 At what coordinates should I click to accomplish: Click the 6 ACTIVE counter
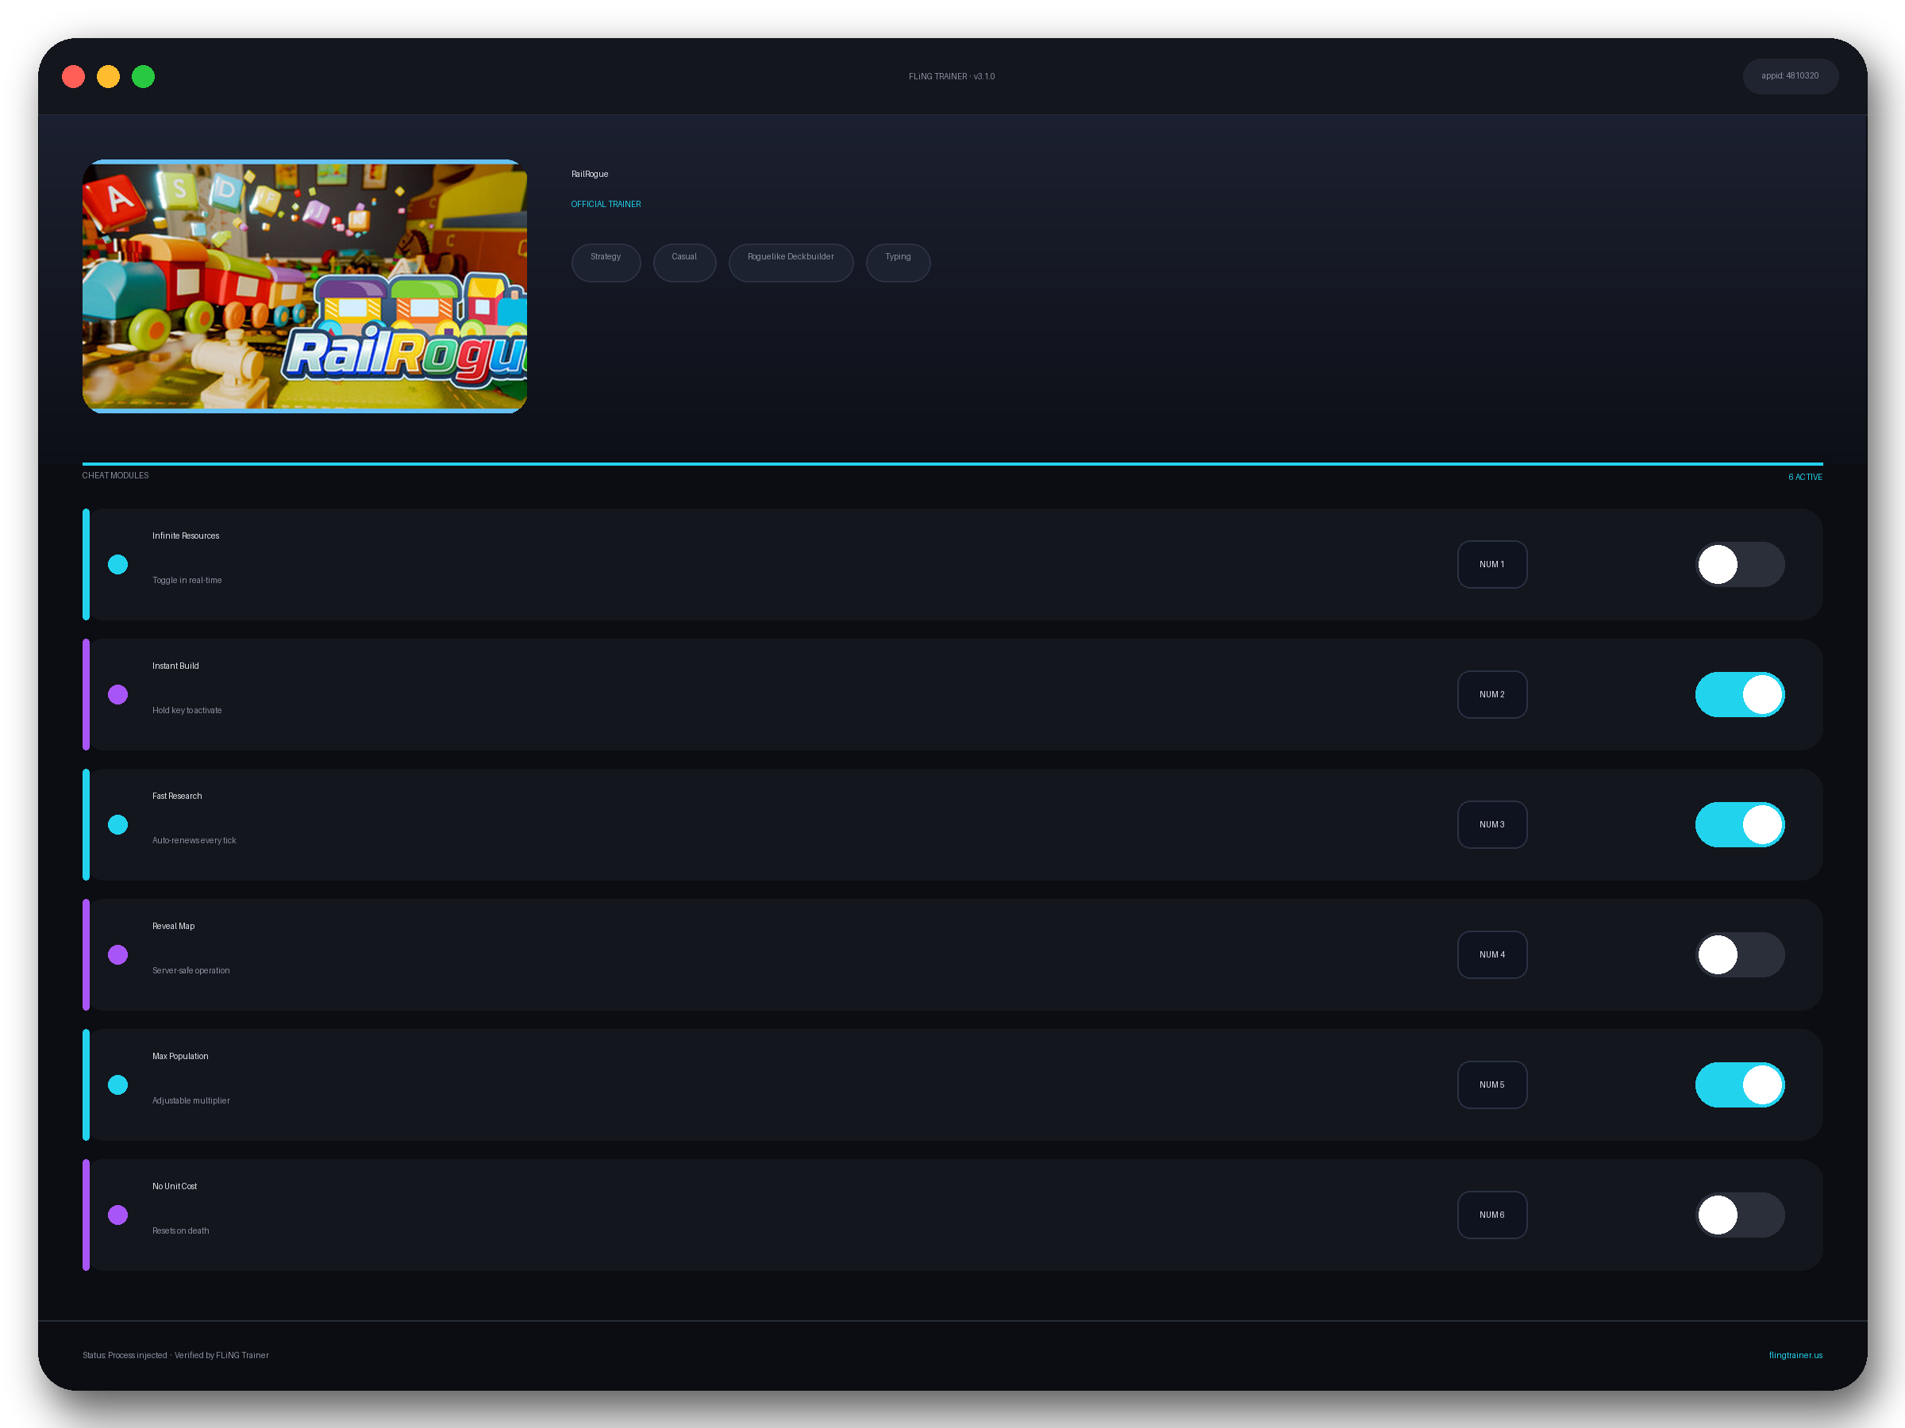(1805, 477)
